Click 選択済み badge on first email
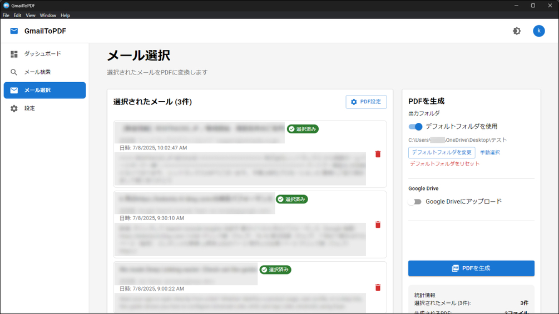This screenshot has height=314, width=559. tap(303, 129)
